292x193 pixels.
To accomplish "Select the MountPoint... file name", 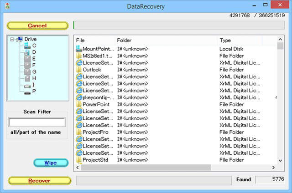I will click(98, 49).
